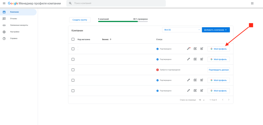Click add photo icon in first company row
The width and height of the screenshot is (263, 125).
click(x=195, y=49)
